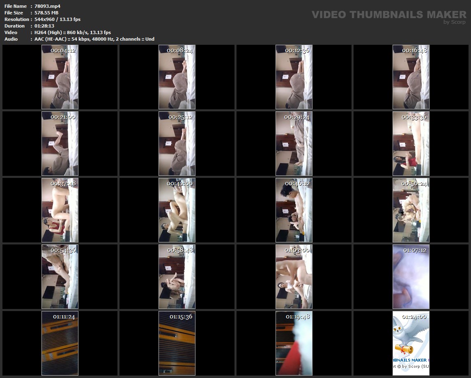Click the thumbnail at 01:19:48

coord(294,343)
